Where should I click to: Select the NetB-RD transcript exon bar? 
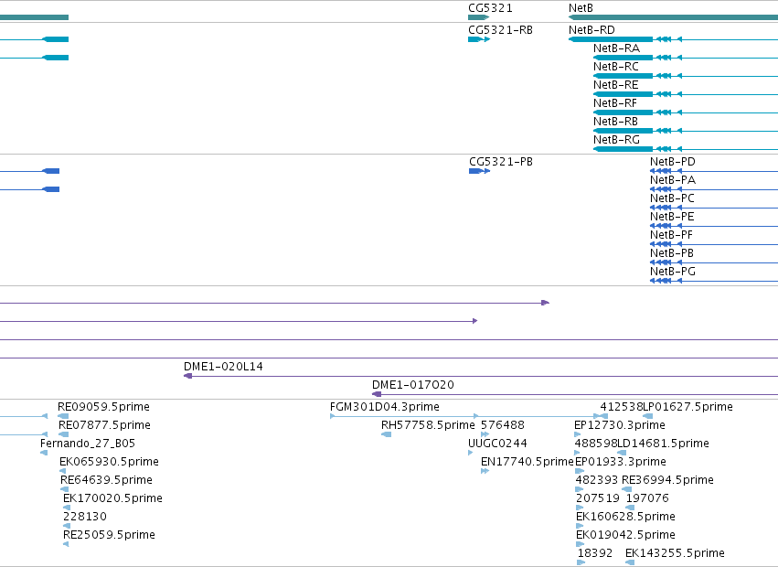[x=611, y=39]
